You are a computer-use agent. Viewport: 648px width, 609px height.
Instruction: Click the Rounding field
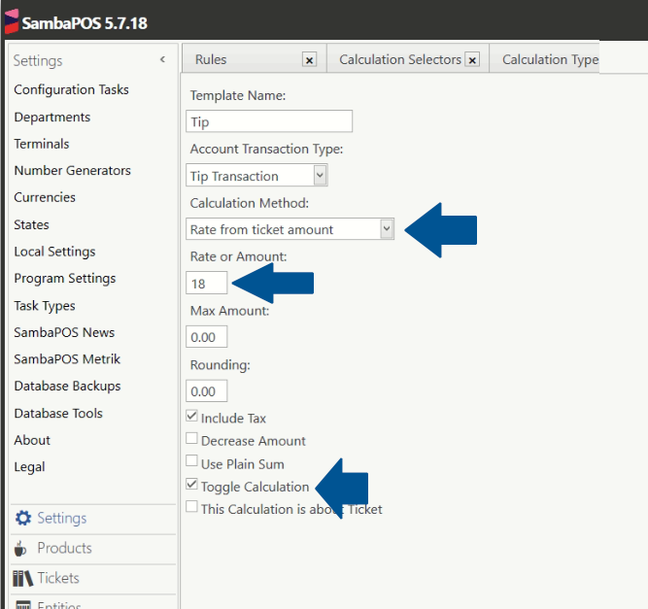207,390
